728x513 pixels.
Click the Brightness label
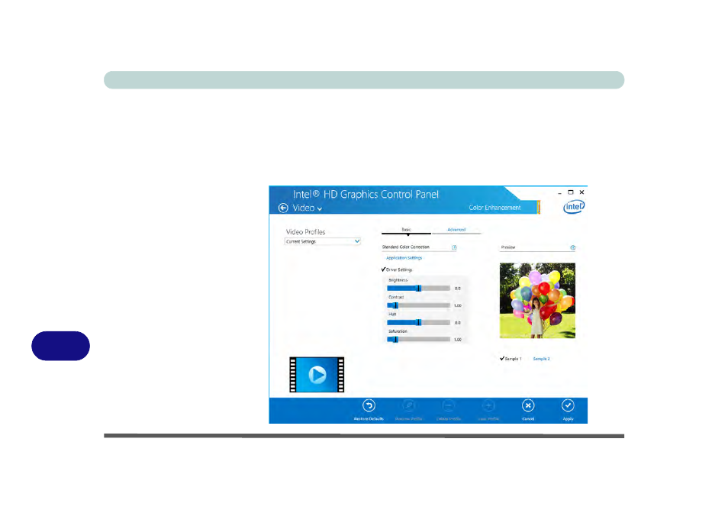tap(398, 280)
